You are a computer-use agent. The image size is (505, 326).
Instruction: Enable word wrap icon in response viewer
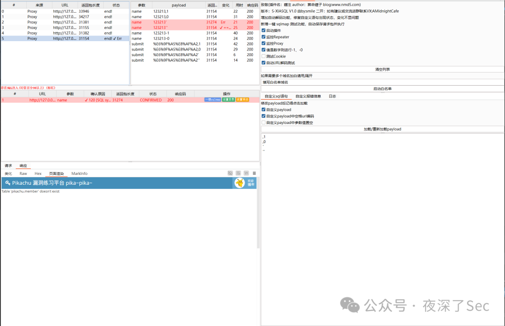[x=238, y=174]
